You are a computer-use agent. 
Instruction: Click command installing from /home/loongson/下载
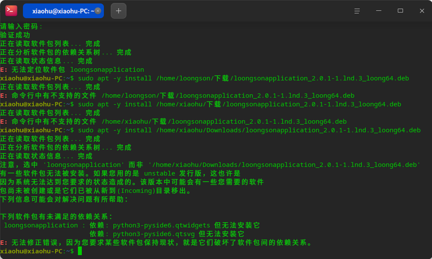pyautogui.click(x=204, y=78)
